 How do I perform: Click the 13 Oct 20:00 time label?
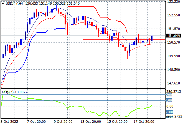(x=91, y=122)
